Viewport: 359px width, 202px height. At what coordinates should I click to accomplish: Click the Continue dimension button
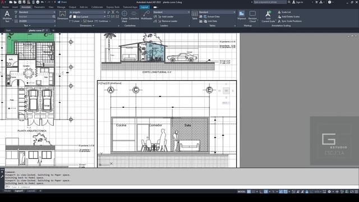(102, 21)
